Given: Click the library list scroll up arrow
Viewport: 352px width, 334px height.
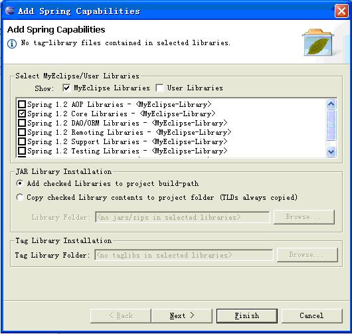Looking at the screenshot, I should (x=331, y=104).
